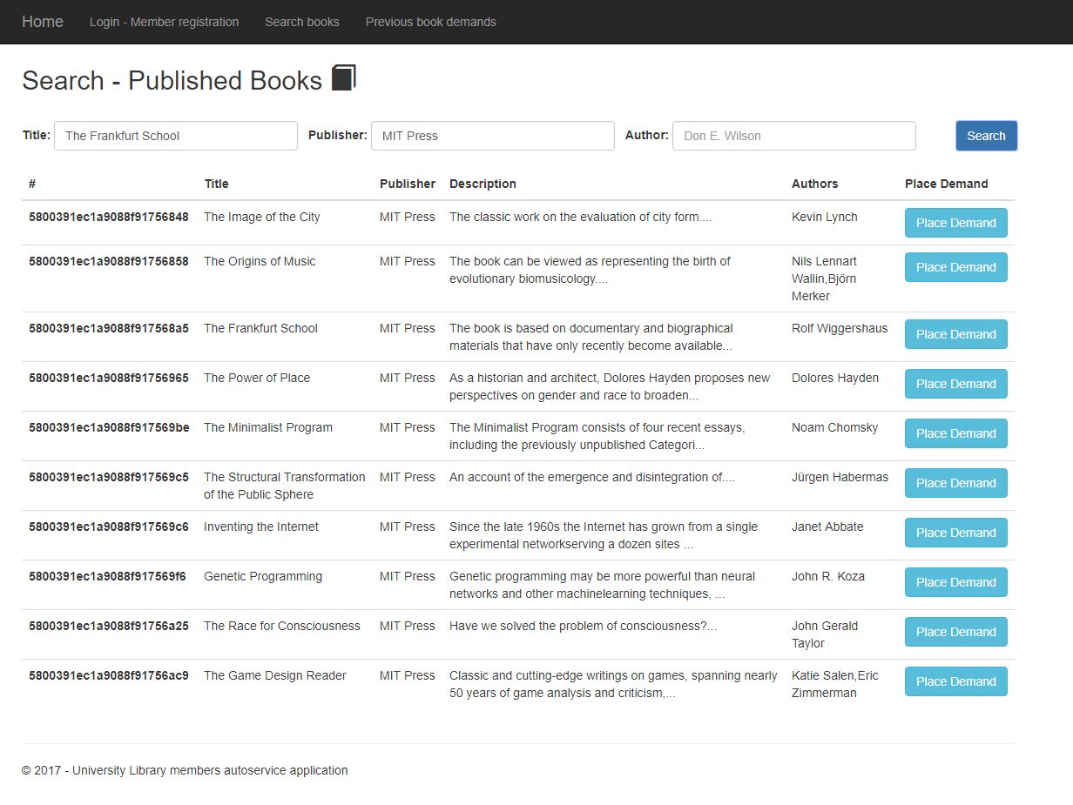1073x805 pixels.
Task: Select ID 5800391ec1a9088f91756a25
Action: 109,626
